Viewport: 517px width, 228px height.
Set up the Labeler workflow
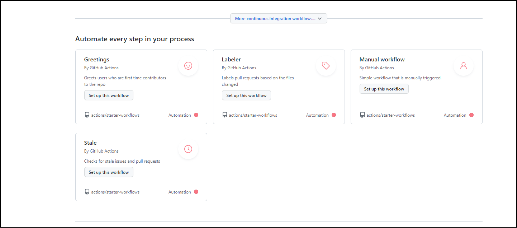246,96
